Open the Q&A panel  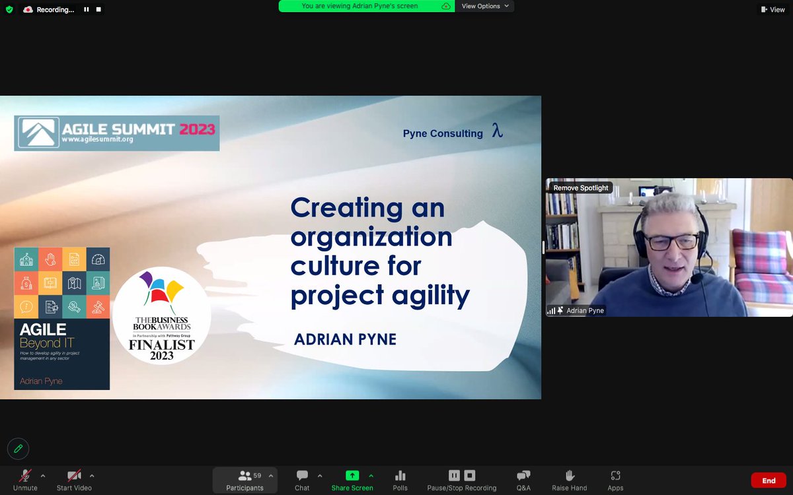(523, 480)
